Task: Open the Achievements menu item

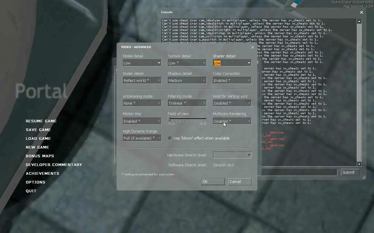Action: [42, 173]
